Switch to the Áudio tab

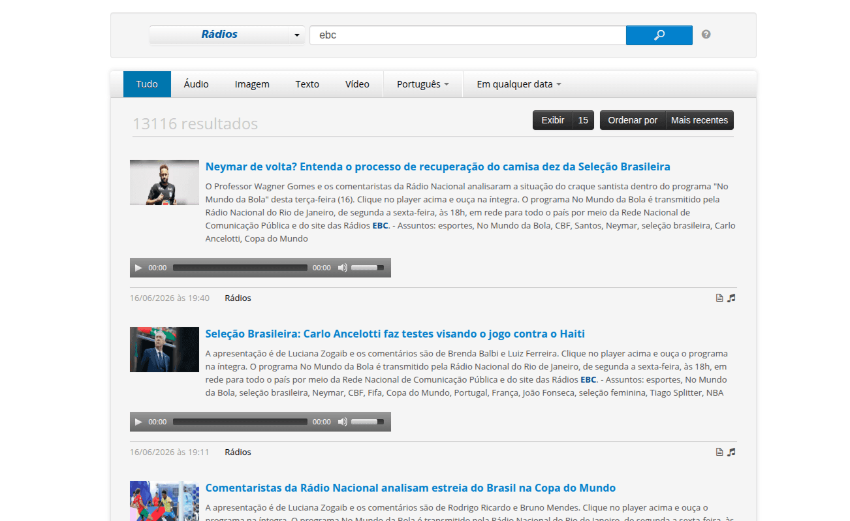196,84
